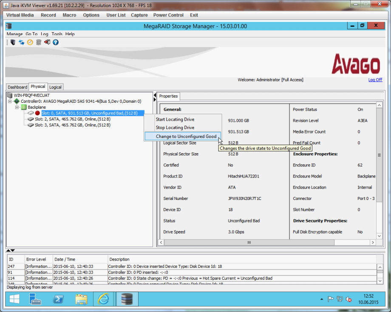This screenshot has height=312, width=391.
Task: Select Slot: 2 SATA drive in tree
Action: coord(72,119)
